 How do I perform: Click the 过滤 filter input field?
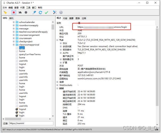click(x=31, y=123)
